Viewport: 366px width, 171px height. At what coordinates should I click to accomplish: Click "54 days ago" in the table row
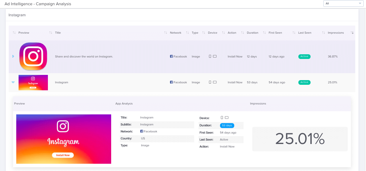277,82
